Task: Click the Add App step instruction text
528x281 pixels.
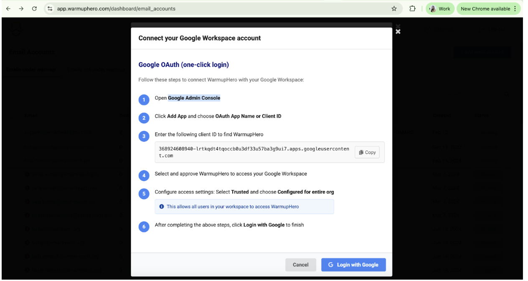Action: 218,116
